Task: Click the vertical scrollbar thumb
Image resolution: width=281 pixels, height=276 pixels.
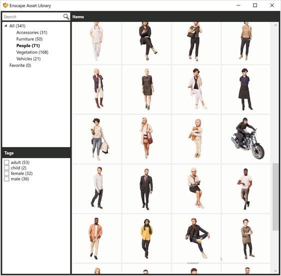Action: [275, 197]
